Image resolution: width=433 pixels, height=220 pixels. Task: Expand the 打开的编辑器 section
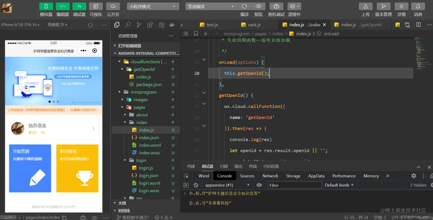[146, 46]
